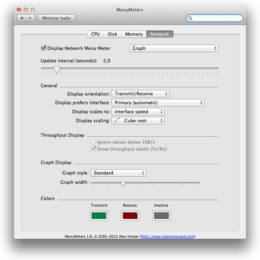The image size is (260, 260).
Task: Close the MenuMeters window with red button
Action: (x=19, y=10)
